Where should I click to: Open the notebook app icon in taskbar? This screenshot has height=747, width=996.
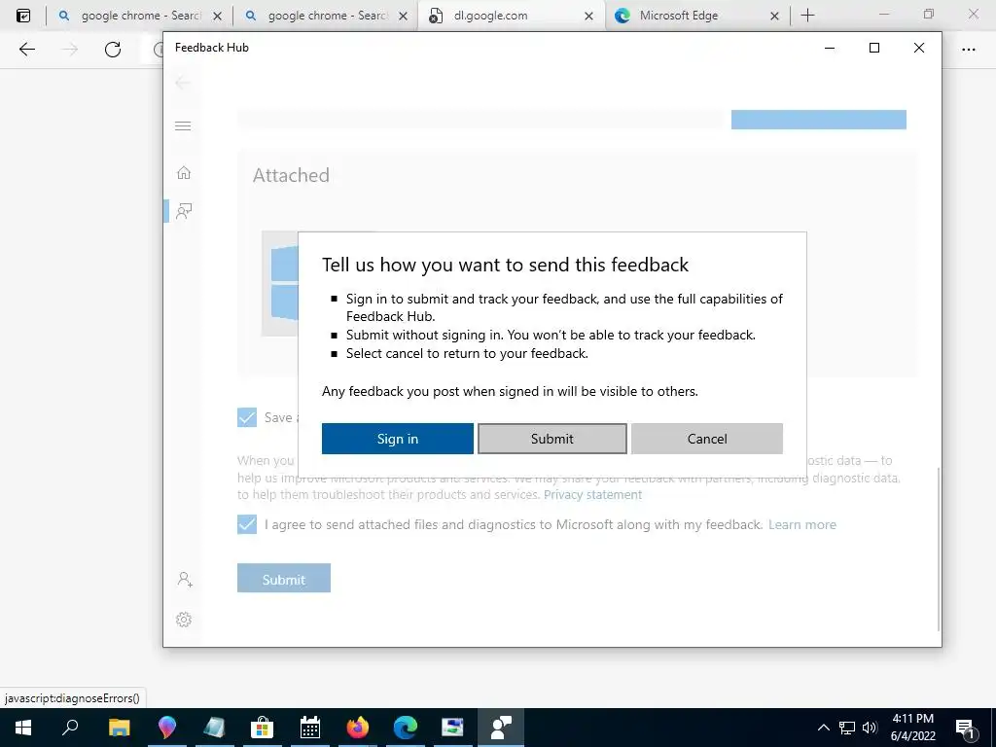214,728
